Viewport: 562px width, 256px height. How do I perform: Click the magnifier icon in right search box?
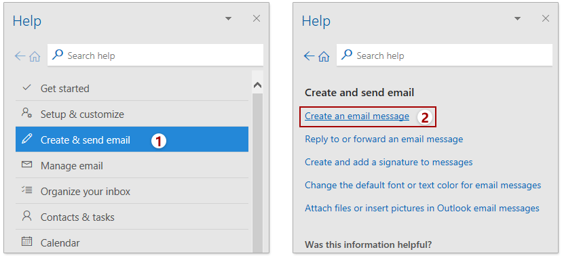(347, 55)
